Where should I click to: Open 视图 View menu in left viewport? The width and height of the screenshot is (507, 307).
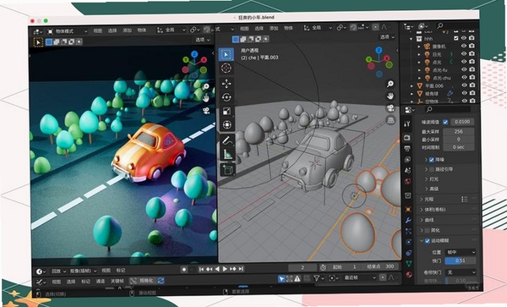pyautogui.click(x=98, y=30)
